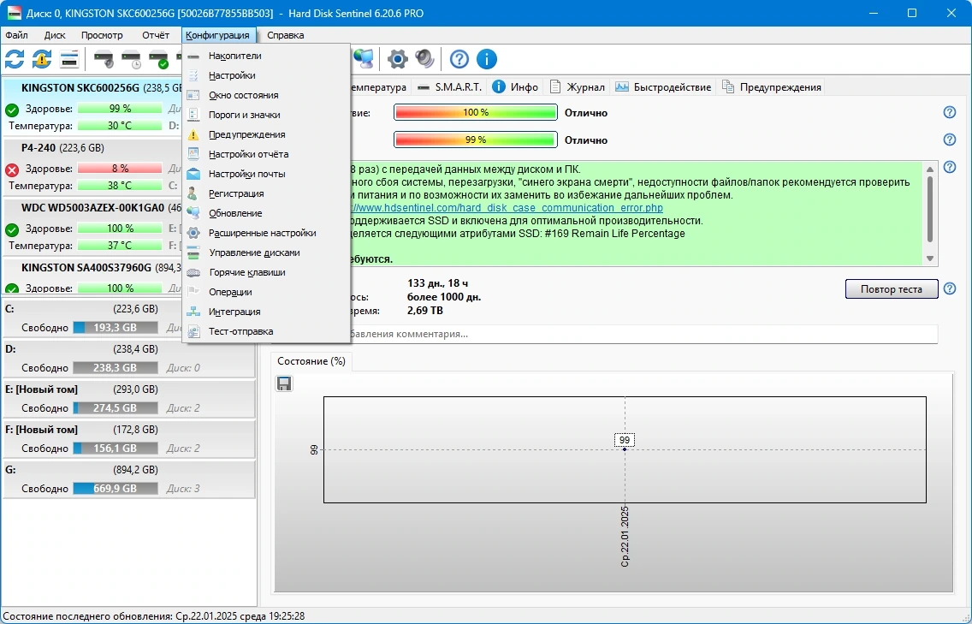The width and height of the screenshot is (972, 624).
Task: Choose the Операции menu entry
Action: click(266, 292)
